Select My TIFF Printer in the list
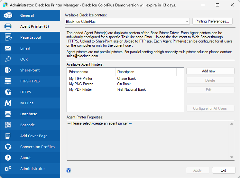Viewport: 240px width, 178px height. pyautogui.click(x=81, y=79)
